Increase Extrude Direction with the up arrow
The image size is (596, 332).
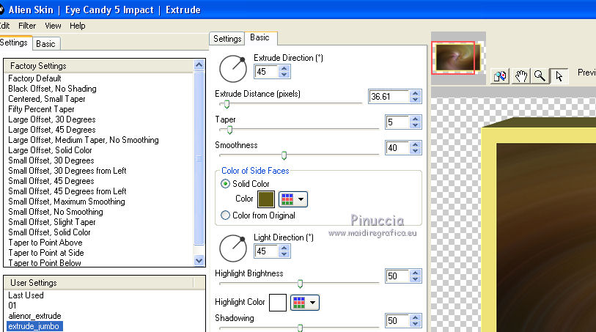pyautogui.click(x=284, y=68)
